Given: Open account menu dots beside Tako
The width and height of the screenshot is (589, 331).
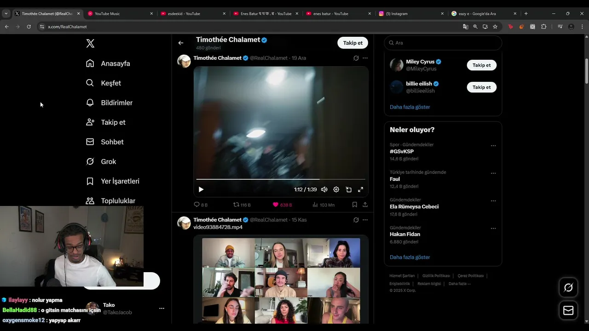Looking at the screenshot, I should tap(162, 308).
